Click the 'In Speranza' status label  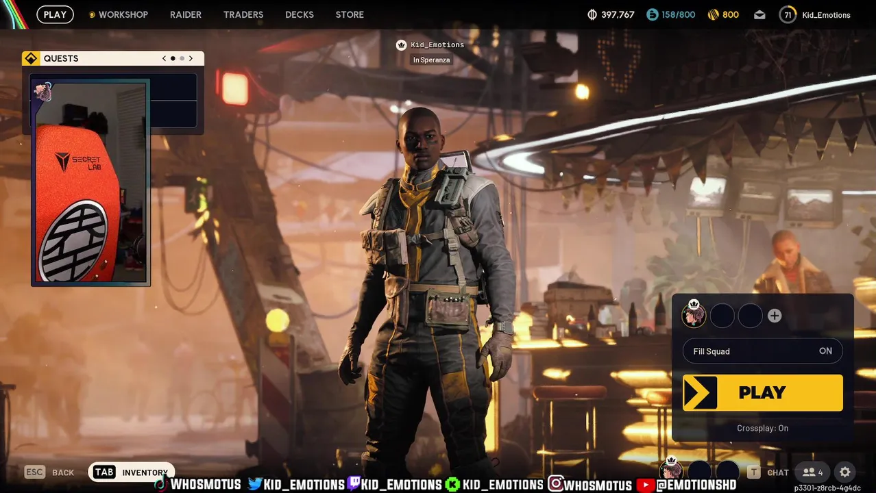tap(431, 60)
